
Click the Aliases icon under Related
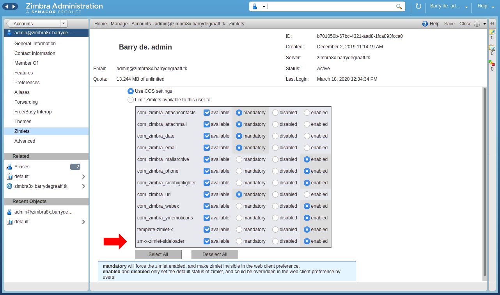[9, 167]
